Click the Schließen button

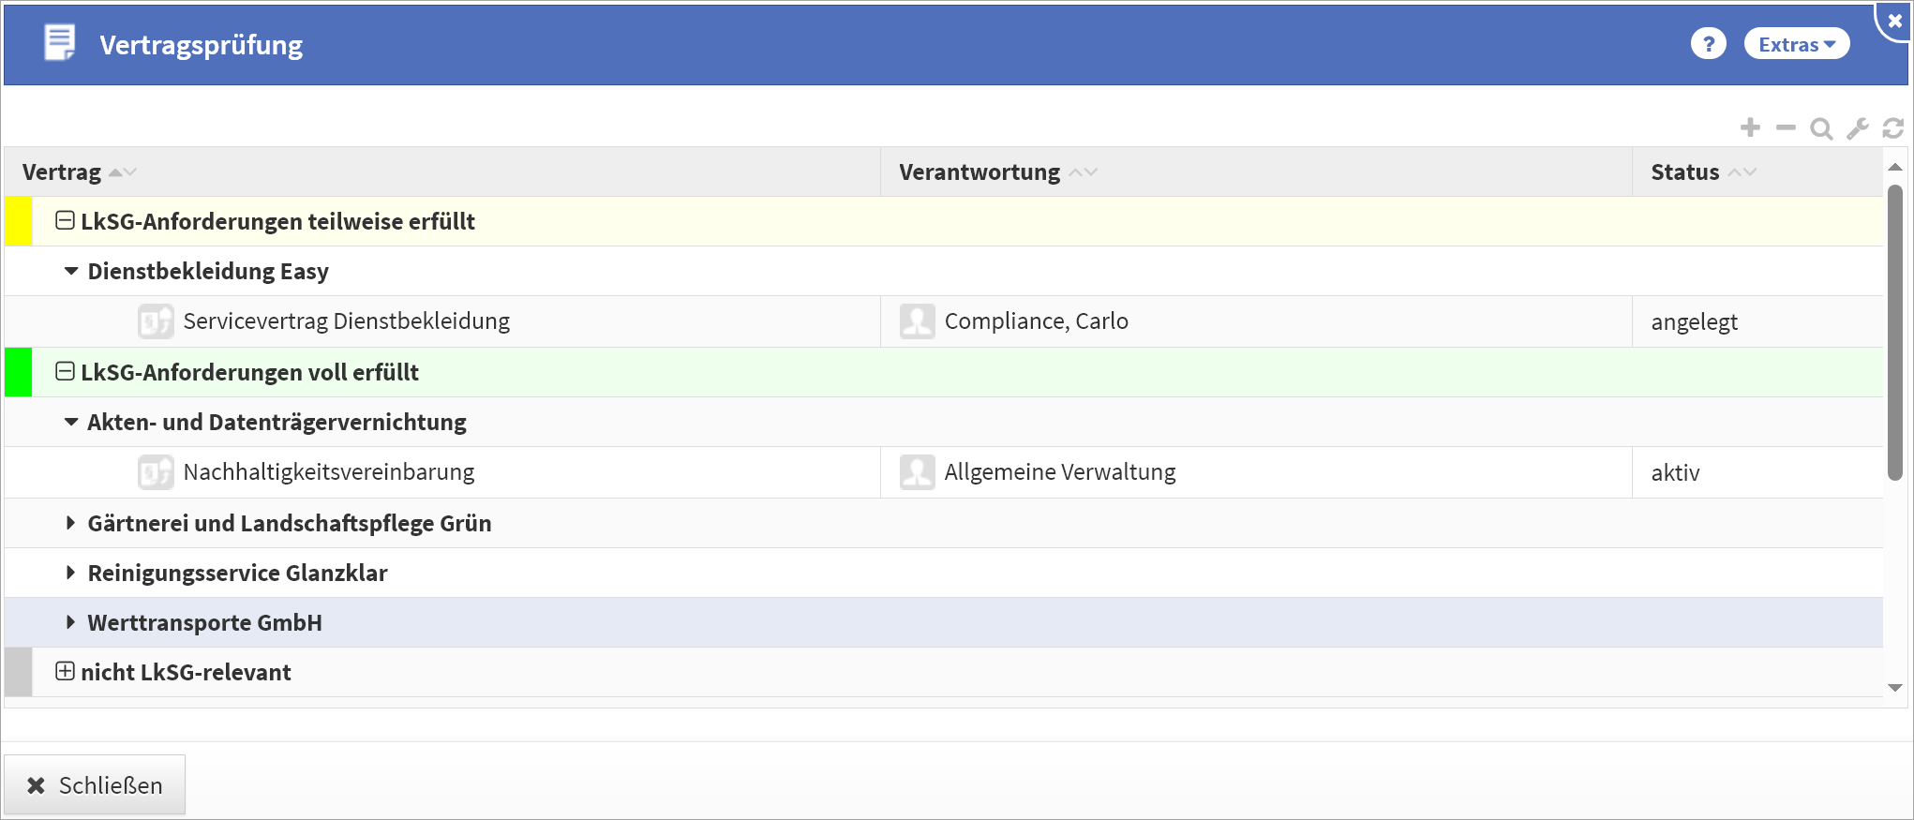(x=95, y=785)
